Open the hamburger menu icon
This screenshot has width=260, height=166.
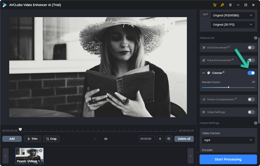click(230, 5)
